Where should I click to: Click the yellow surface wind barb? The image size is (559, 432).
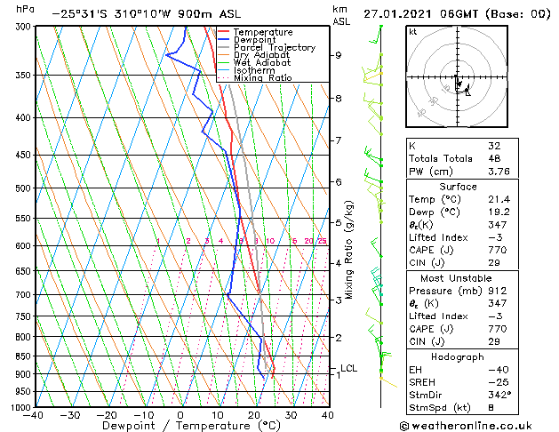click(388, 381)
